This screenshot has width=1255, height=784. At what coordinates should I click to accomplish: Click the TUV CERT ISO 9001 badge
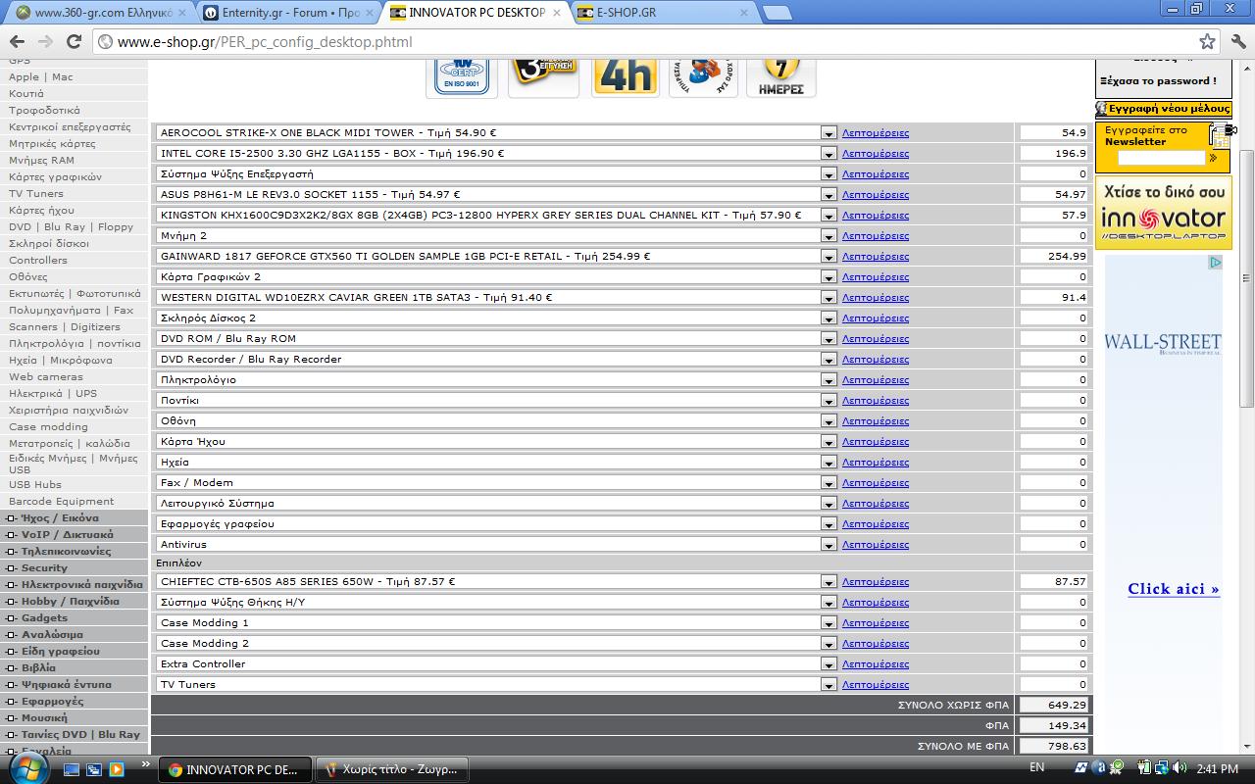[x=462, y=76]
